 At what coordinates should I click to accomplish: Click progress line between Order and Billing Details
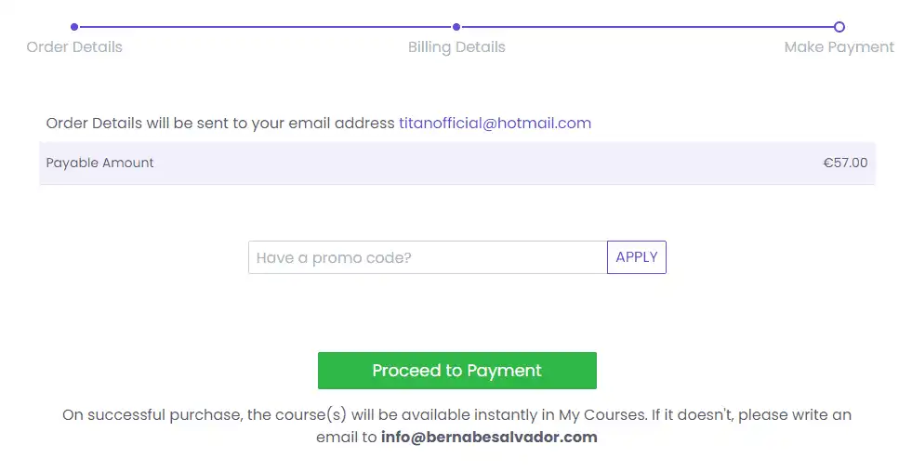265,27
